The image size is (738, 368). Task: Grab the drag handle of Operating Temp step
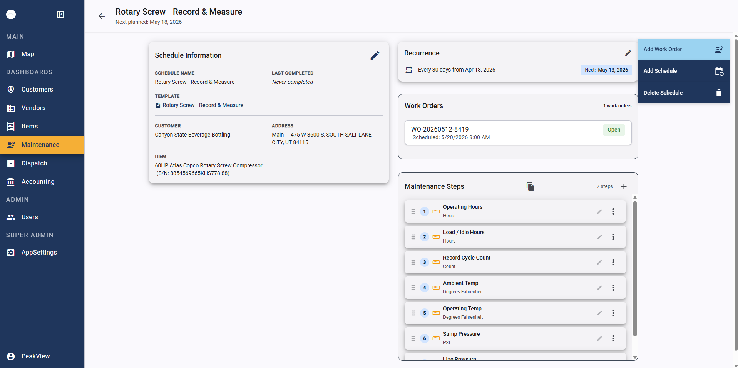click(413, 313)
